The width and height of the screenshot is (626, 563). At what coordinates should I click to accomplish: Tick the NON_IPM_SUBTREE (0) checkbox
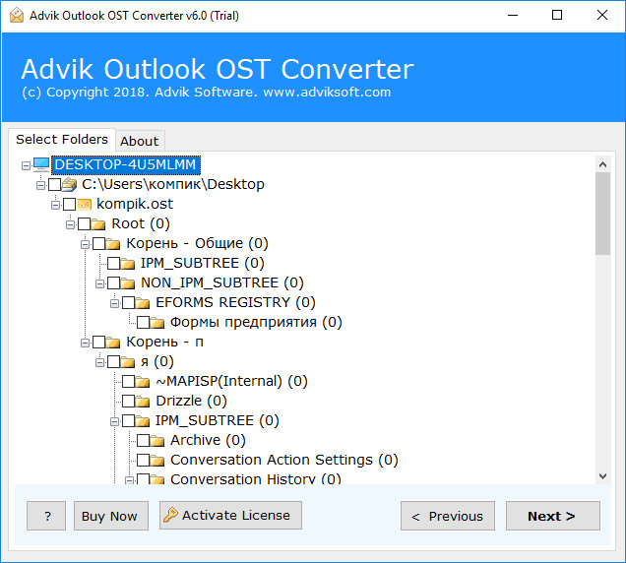pos(114,283)
